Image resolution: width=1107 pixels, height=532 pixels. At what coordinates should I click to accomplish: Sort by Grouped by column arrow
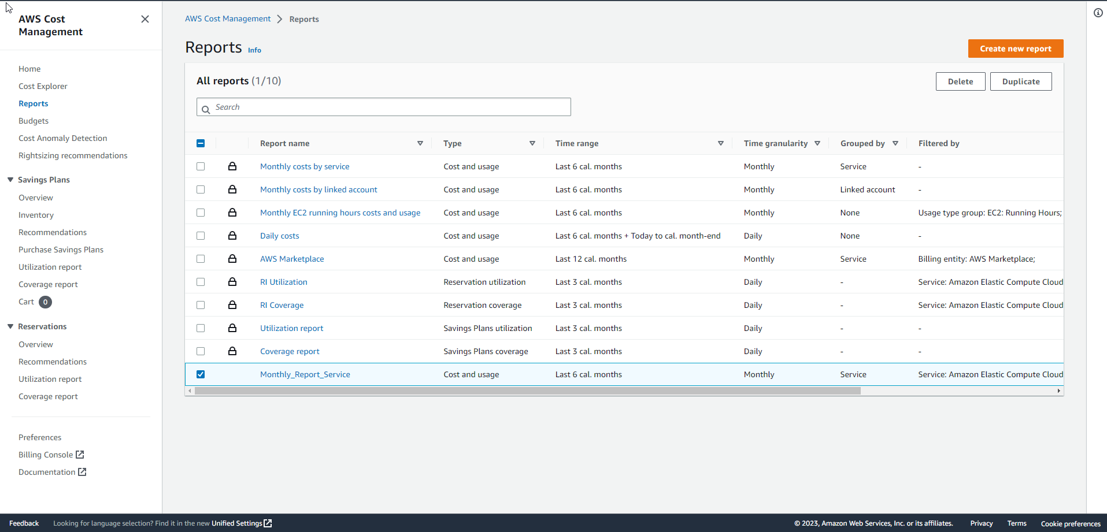coord(895,143)
